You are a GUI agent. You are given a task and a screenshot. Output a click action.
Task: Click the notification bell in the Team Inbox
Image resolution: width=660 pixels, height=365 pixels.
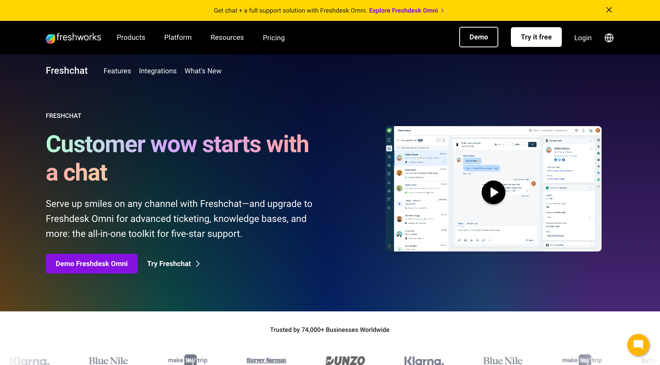(x=583, y=130)
